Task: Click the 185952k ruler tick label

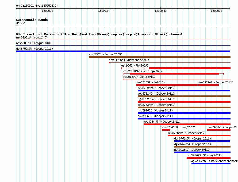Action: 47,11
